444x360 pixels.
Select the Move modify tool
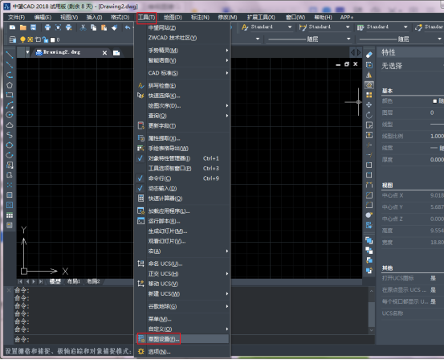(x=369, y=105)
